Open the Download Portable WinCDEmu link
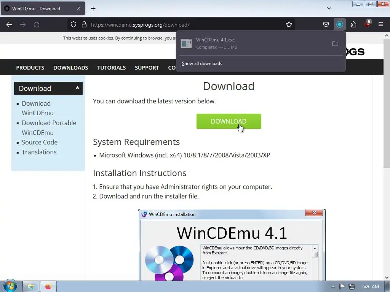The width and height of the screenshot is (390, 292). (49, 128)
